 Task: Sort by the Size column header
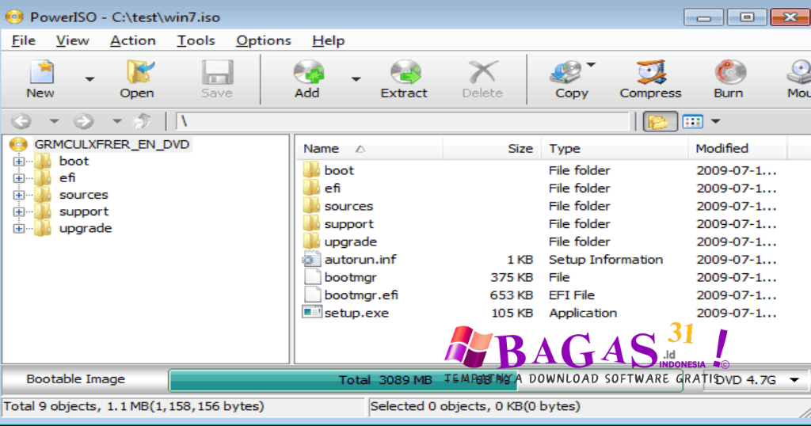[491, 149]
